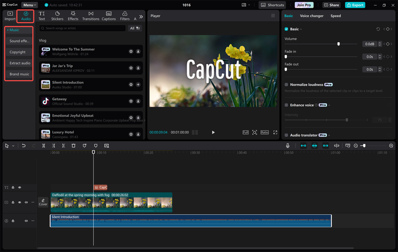Download the Luxury Hotel track
The image size is (398, 252).
138,134
